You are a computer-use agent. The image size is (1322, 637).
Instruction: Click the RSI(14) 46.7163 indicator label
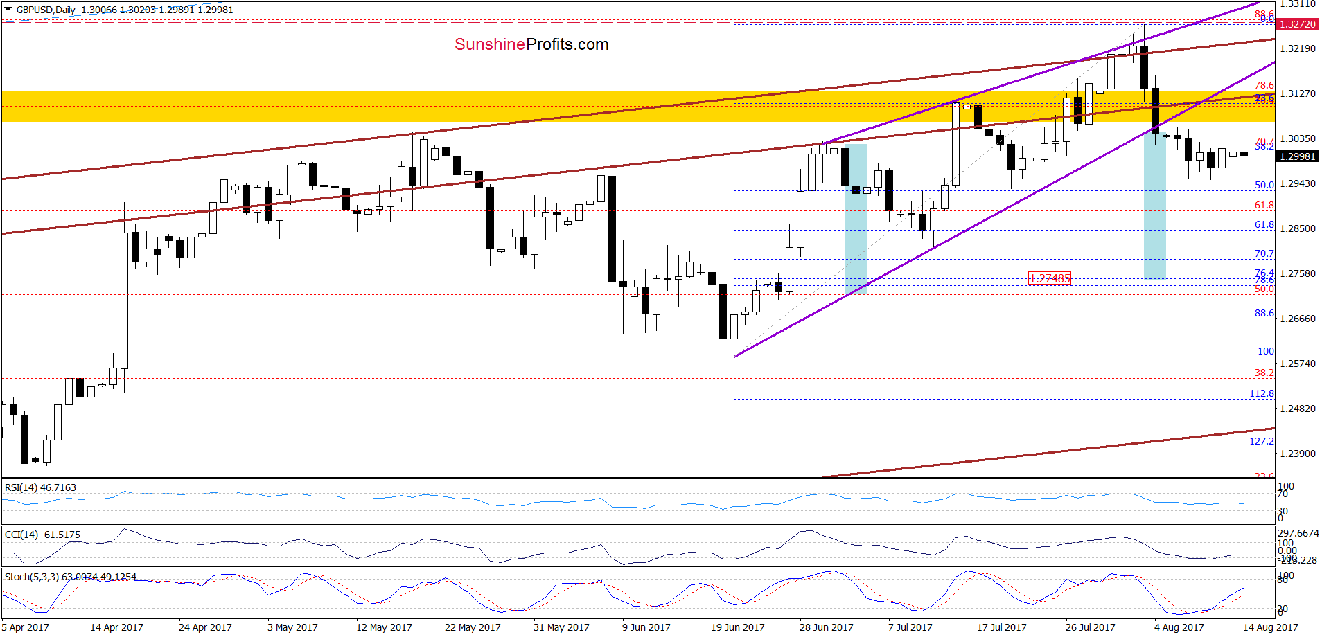point(40,487)
